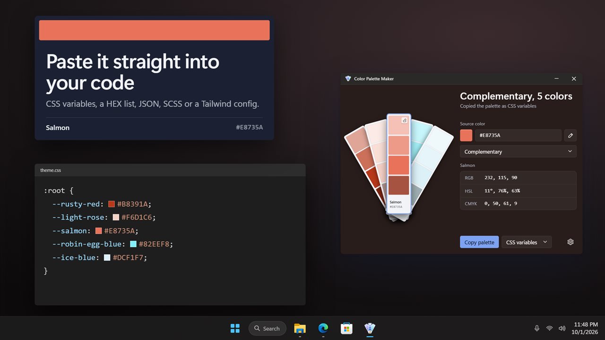Click the robin-egg-blue swatch in theme.css code

click(133, 244)
